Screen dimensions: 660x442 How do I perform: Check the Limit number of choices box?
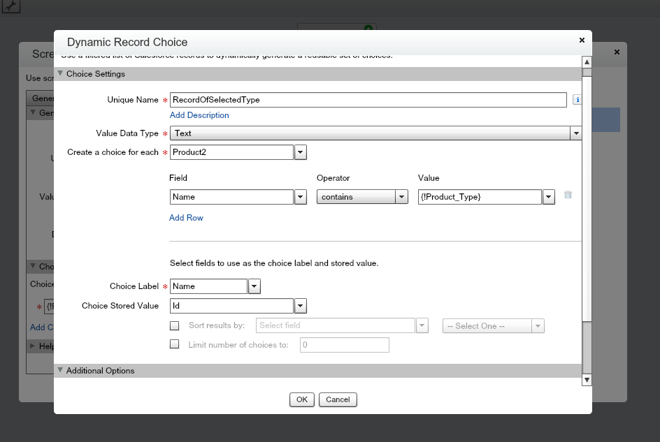(175, 344)
